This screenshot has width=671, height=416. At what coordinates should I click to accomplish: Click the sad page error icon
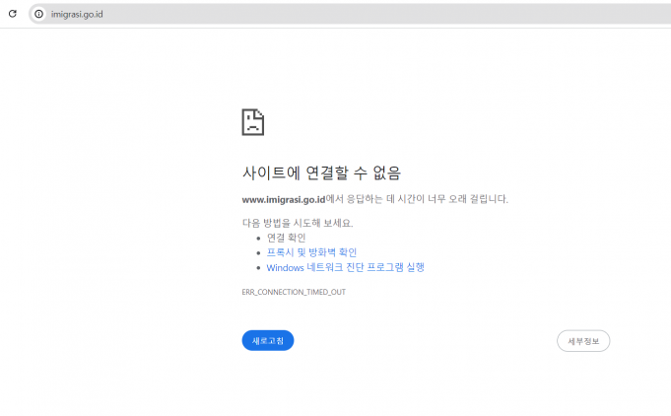(253, 122)
